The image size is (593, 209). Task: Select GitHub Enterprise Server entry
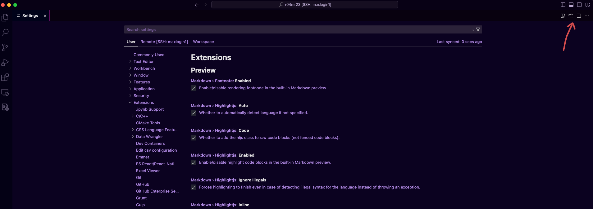coord(157,191)
